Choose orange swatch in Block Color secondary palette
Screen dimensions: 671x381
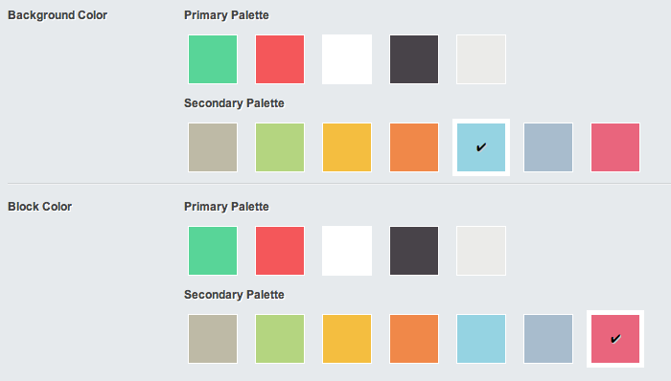pyautogui.click(x=414, y=339)
